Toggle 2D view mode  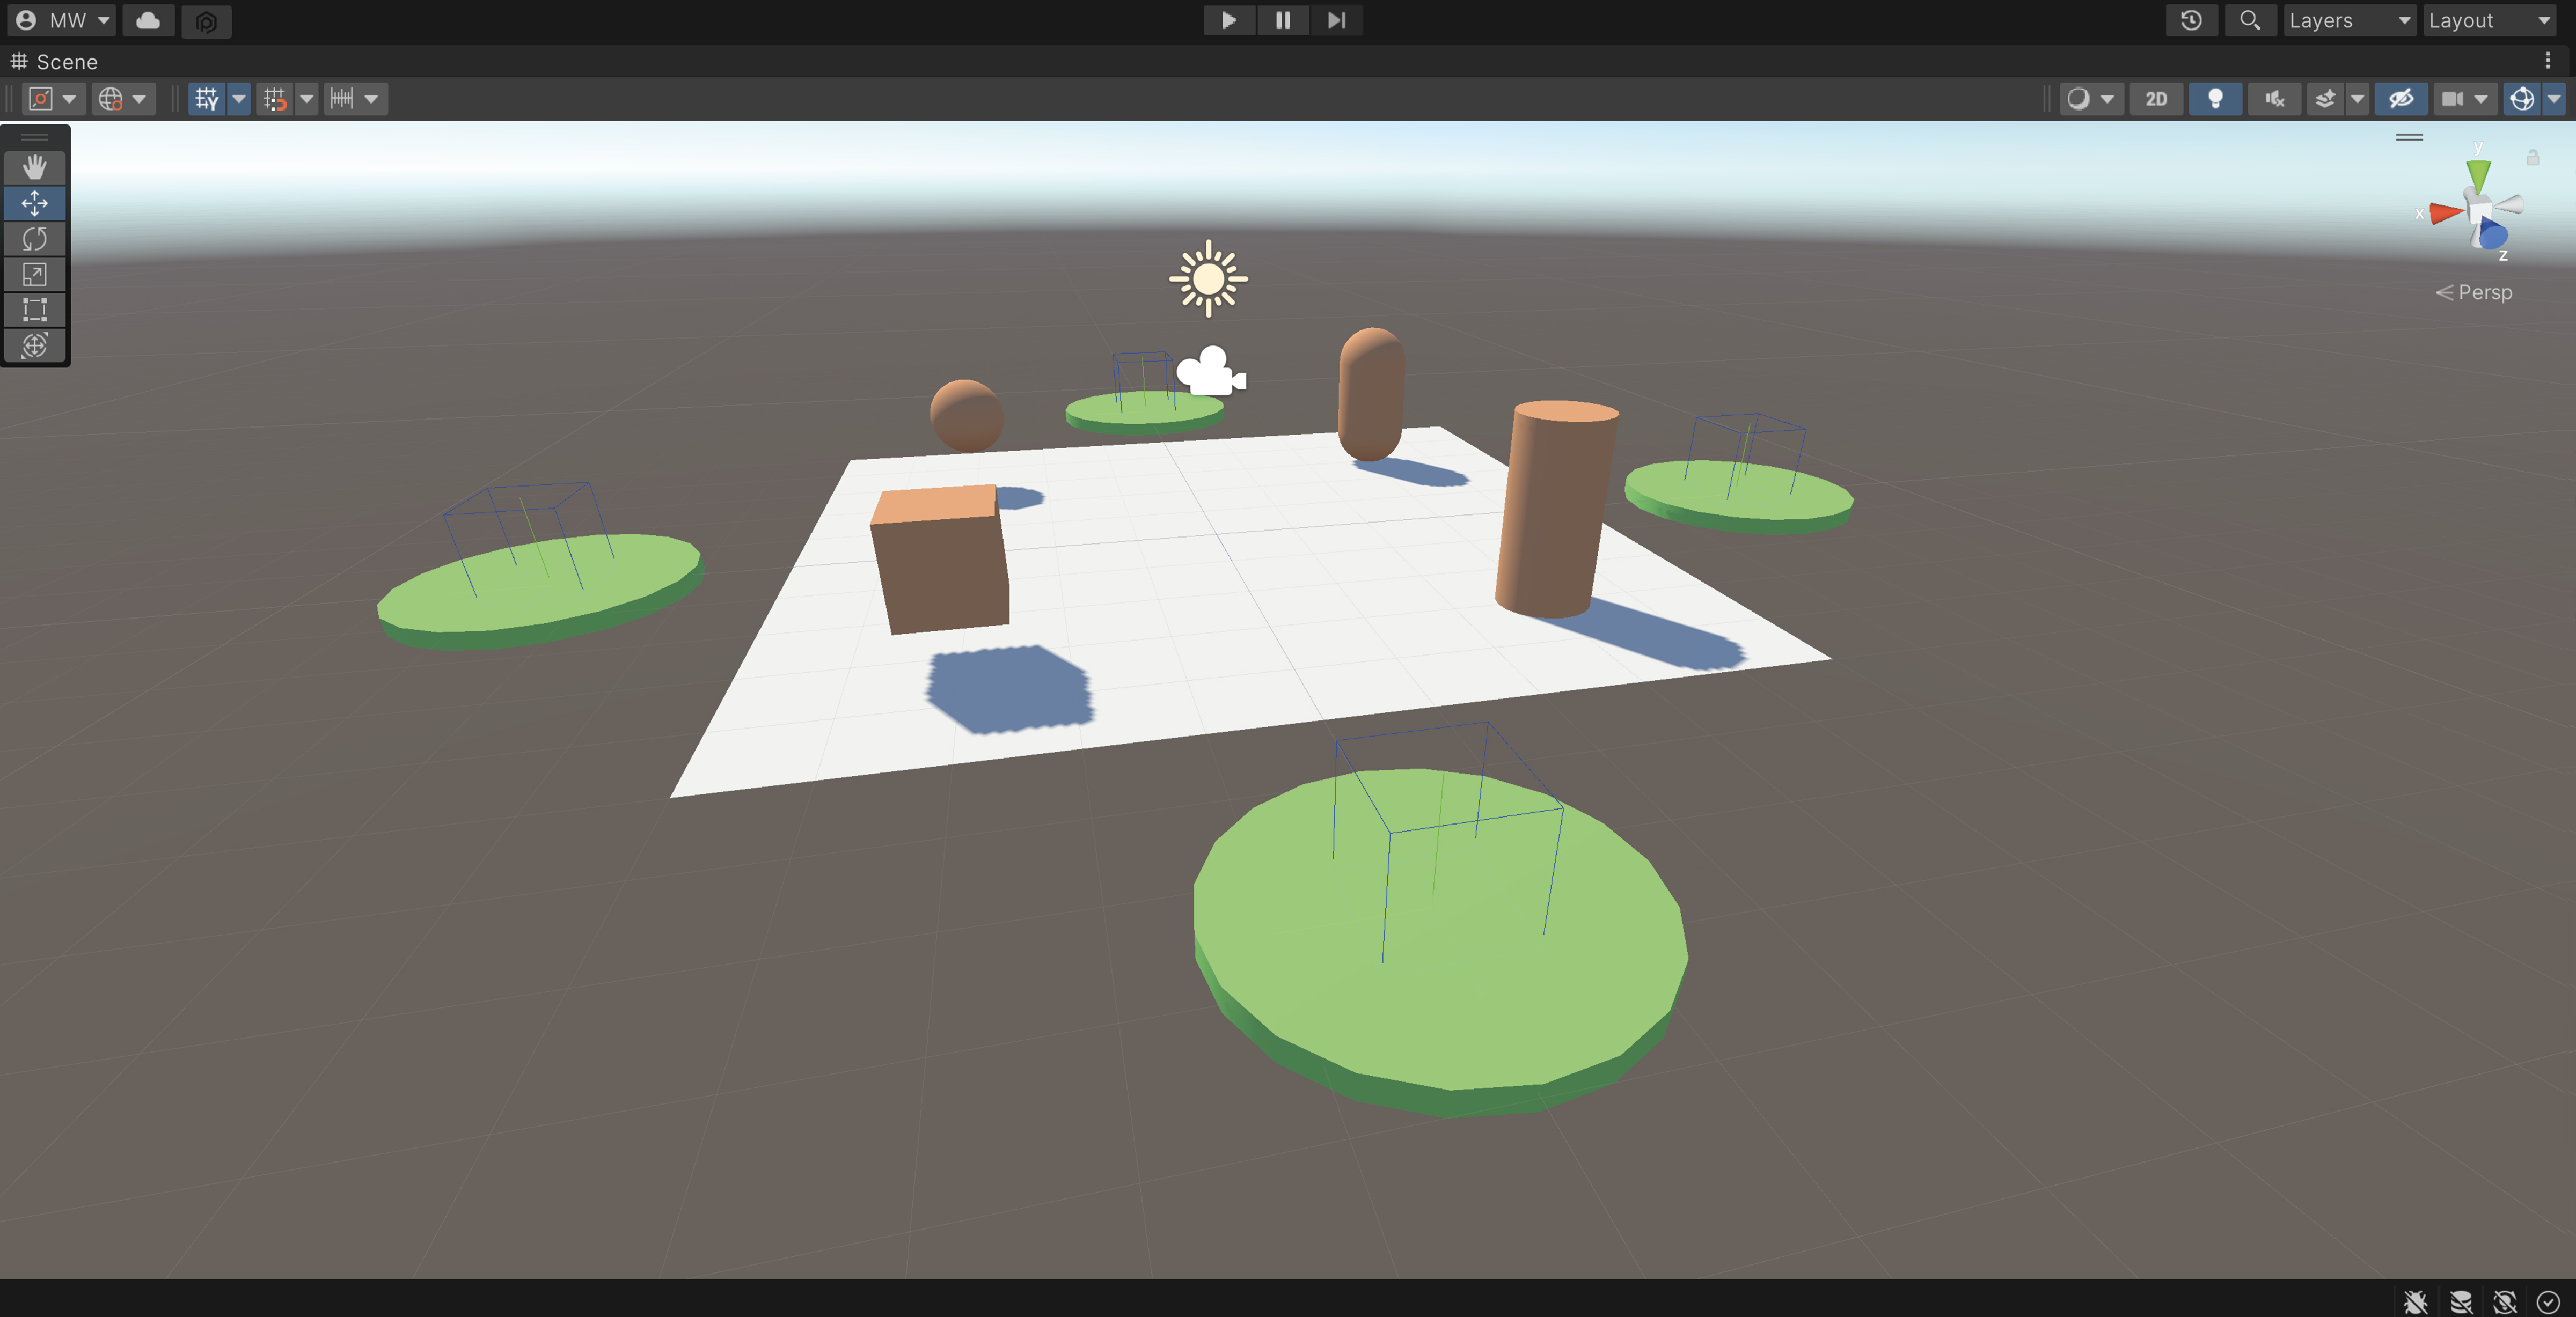point(2156,99)
